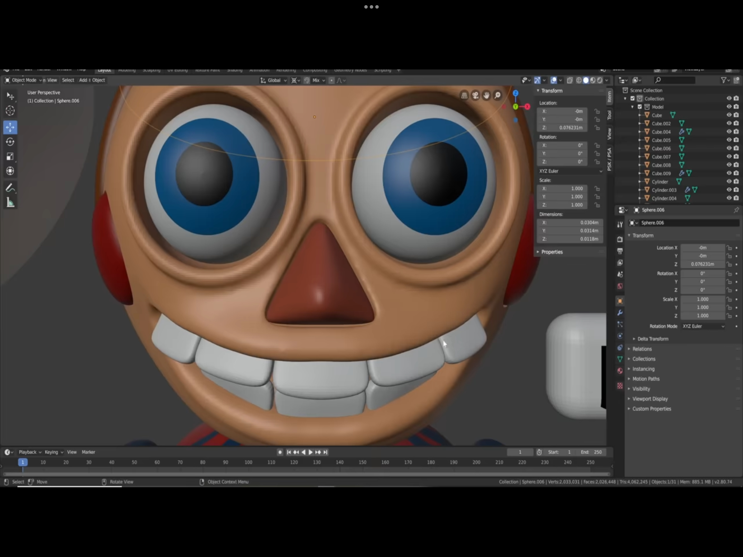Image resolution: width=743 pixels, height=557 pixels.
Task: Open the Texture properties checker tab
Action: point(620,386)
